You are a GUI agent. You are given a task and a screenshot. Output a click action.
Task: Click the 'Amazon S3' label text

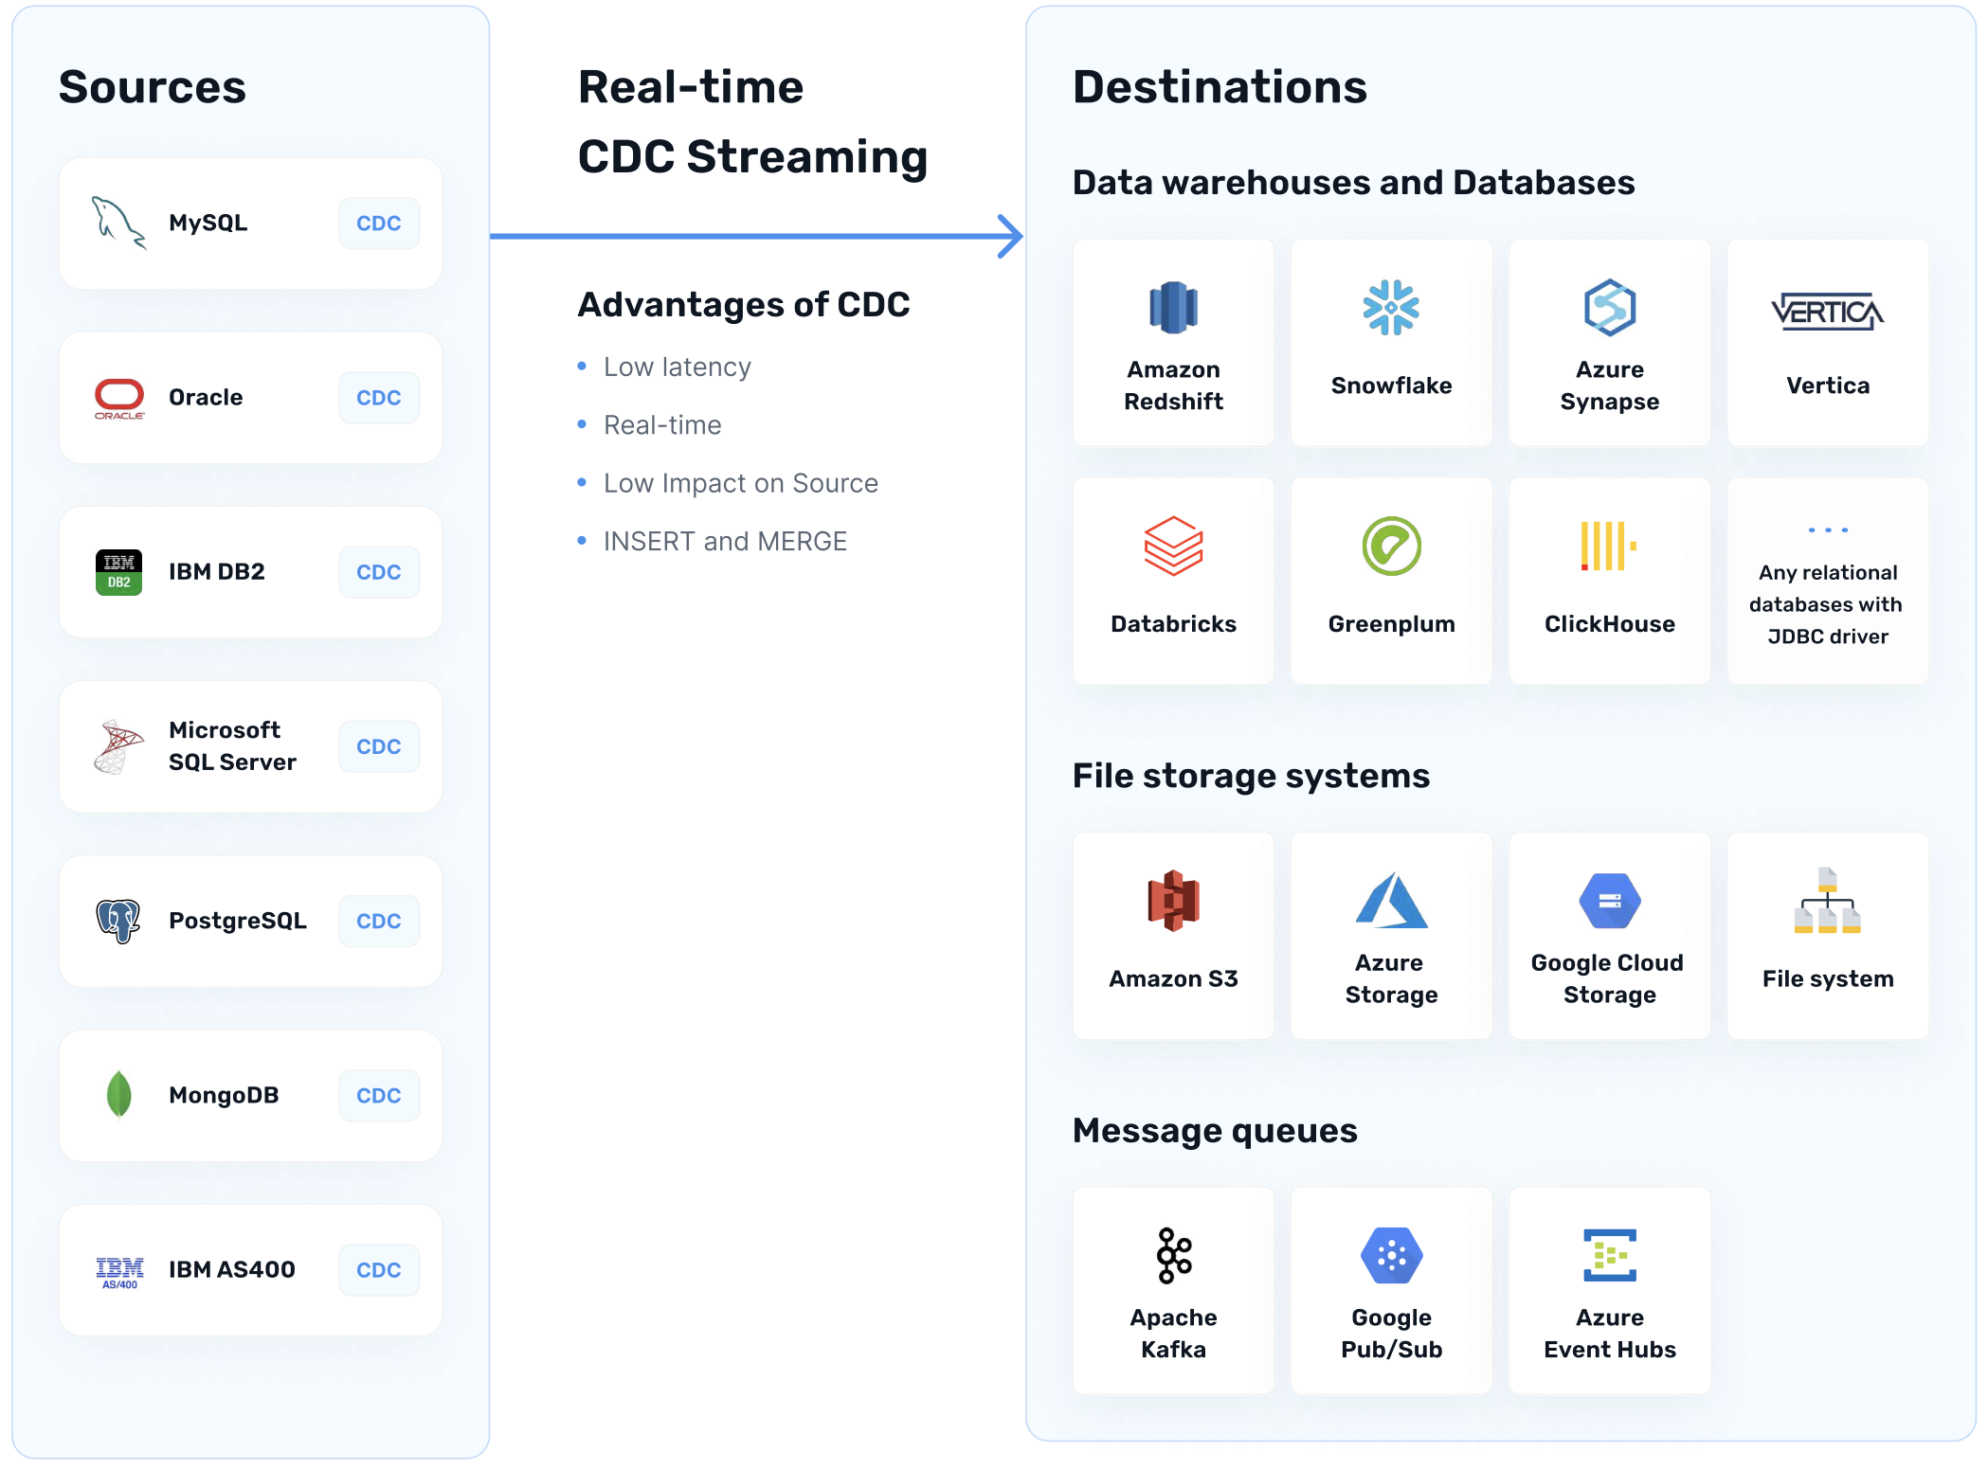(1173, 979)
